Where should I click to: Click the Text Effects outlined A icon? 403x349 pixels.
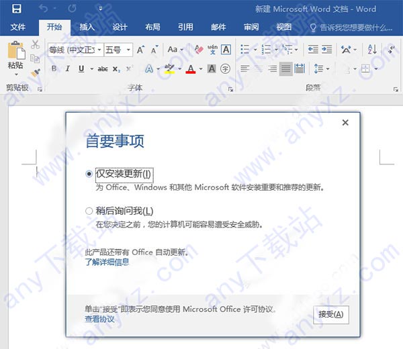149,68
